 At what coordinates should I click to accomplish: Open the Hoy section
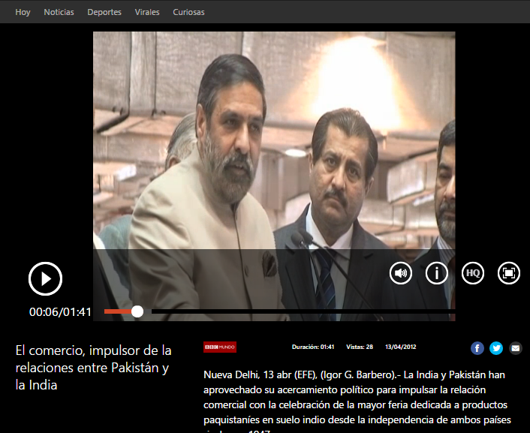click(23, 12)
